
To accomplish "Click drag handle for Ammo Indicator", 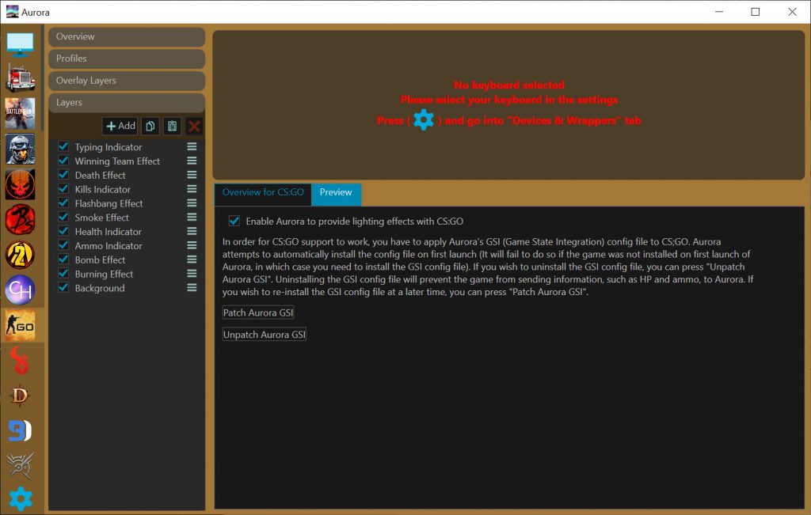I will pyautogui.click(x=192, y=245).
